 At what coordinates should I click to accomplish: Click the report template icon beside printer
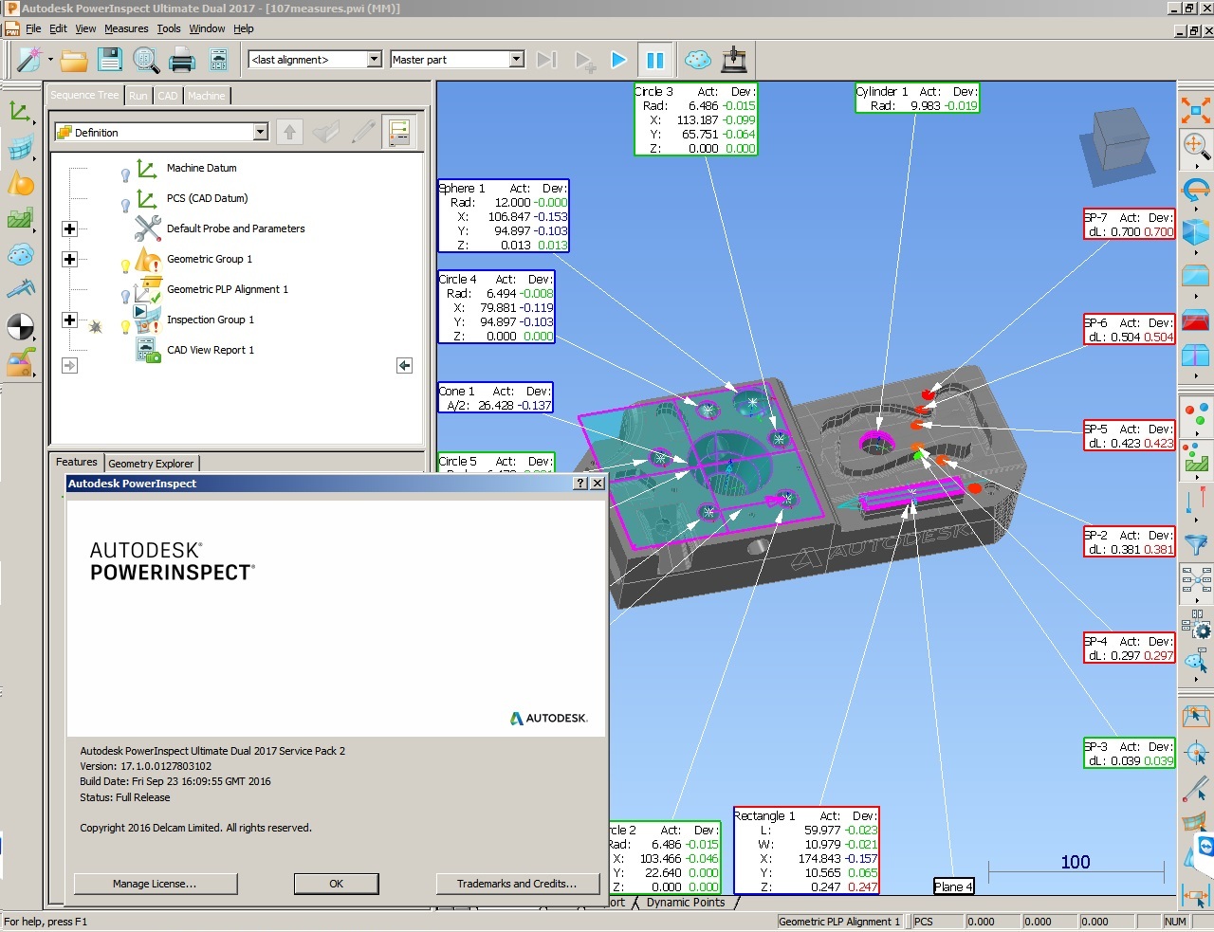tap(218, 60)
